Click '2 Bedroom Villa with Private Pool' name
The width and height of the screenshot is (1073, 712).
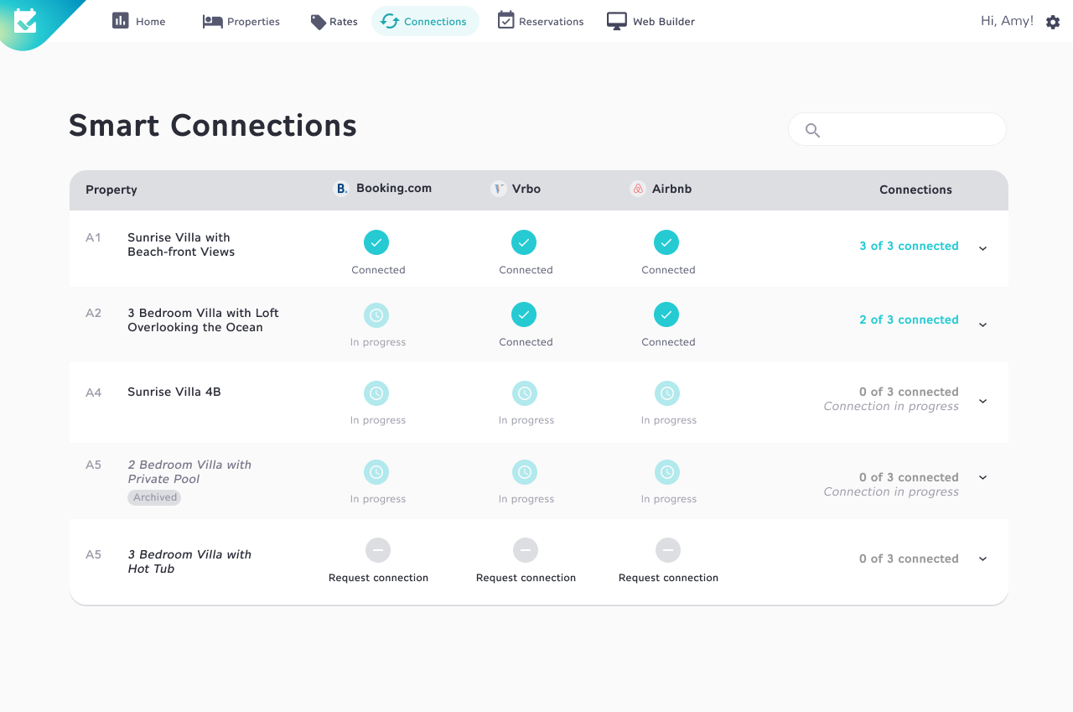(189, 471)
